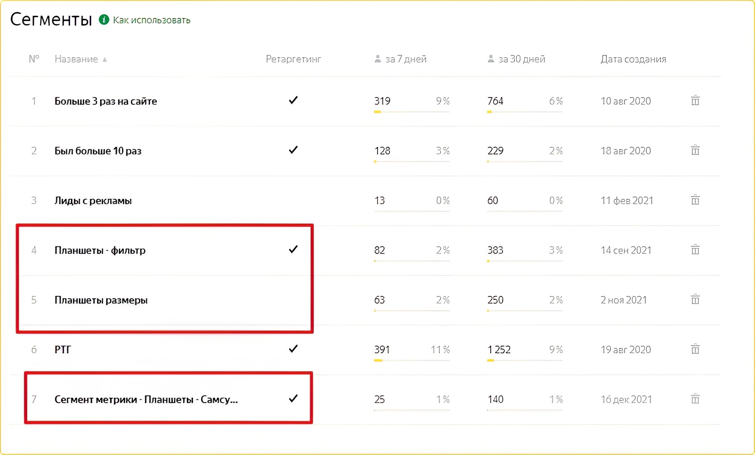Click the 'за 30 дней' column header

tap(522, 59)
